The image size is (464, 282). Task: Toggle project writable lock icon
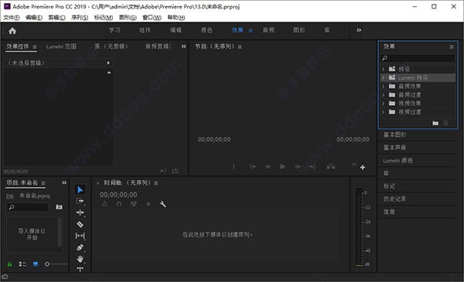pyautogui.click(x=10, y=264)
